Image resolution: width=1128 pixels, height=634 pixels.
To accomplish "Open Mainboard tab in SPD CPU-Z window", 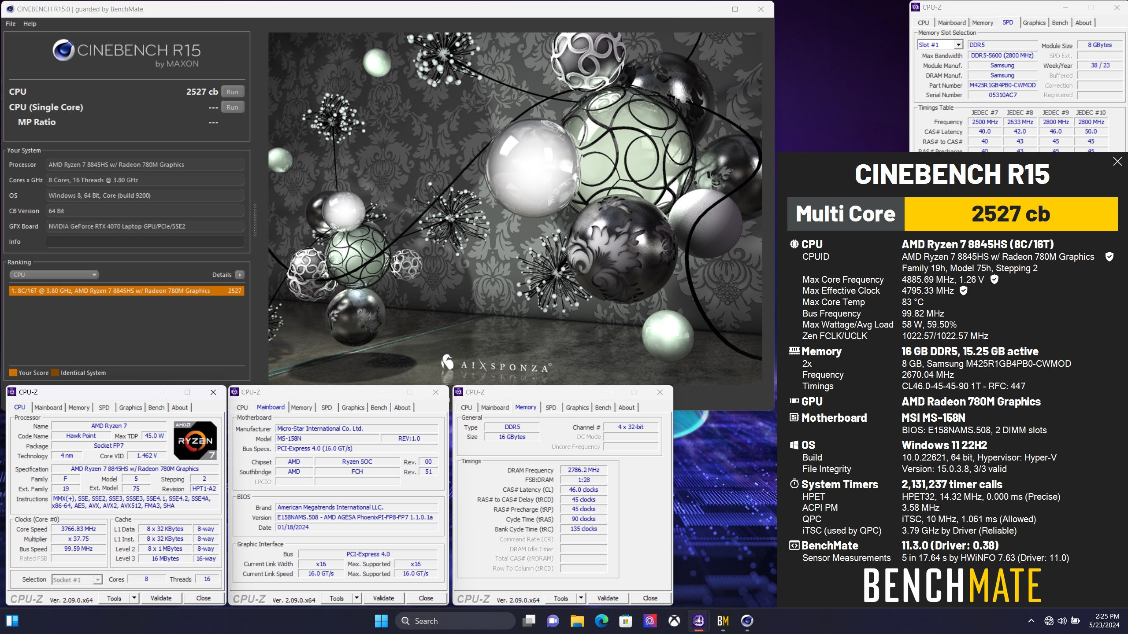I will pos(952,23).
